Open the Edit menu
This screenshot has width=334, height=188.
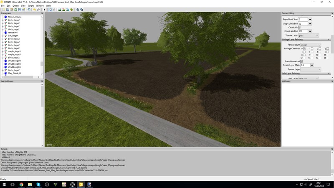(x=8, y=6)
